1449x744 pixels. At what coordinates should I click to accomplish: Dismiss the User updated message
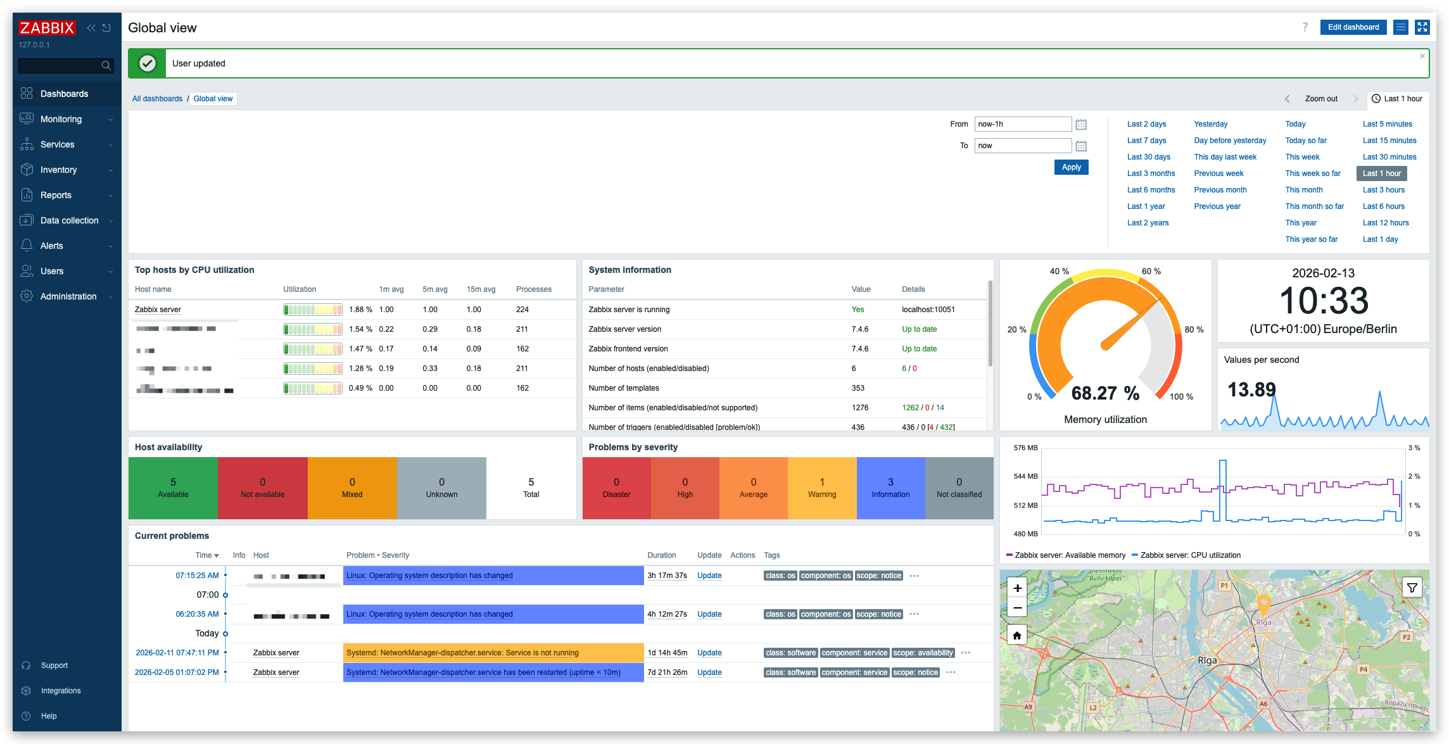coord(1422,56)
